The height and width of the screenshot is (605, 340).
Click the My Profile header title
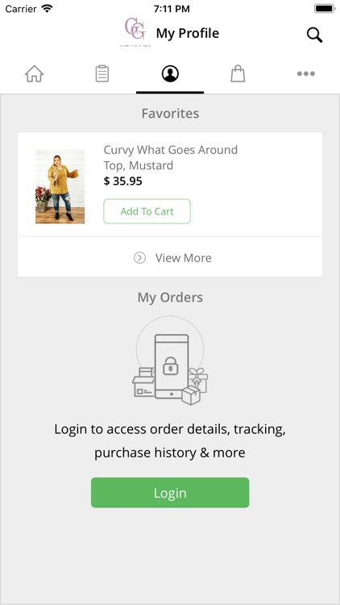pyautogui.click(x=188, y=34)
